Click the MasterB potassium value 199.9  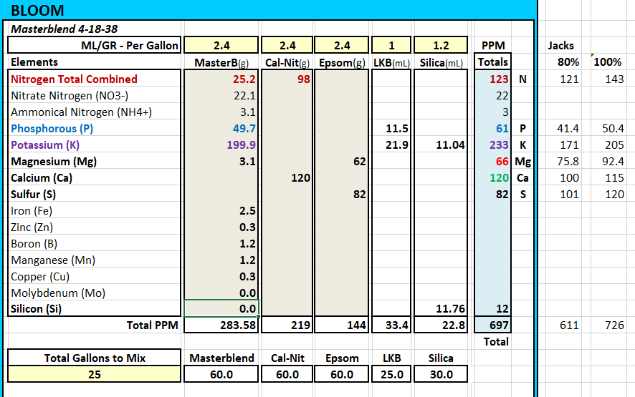click(242, 144)
